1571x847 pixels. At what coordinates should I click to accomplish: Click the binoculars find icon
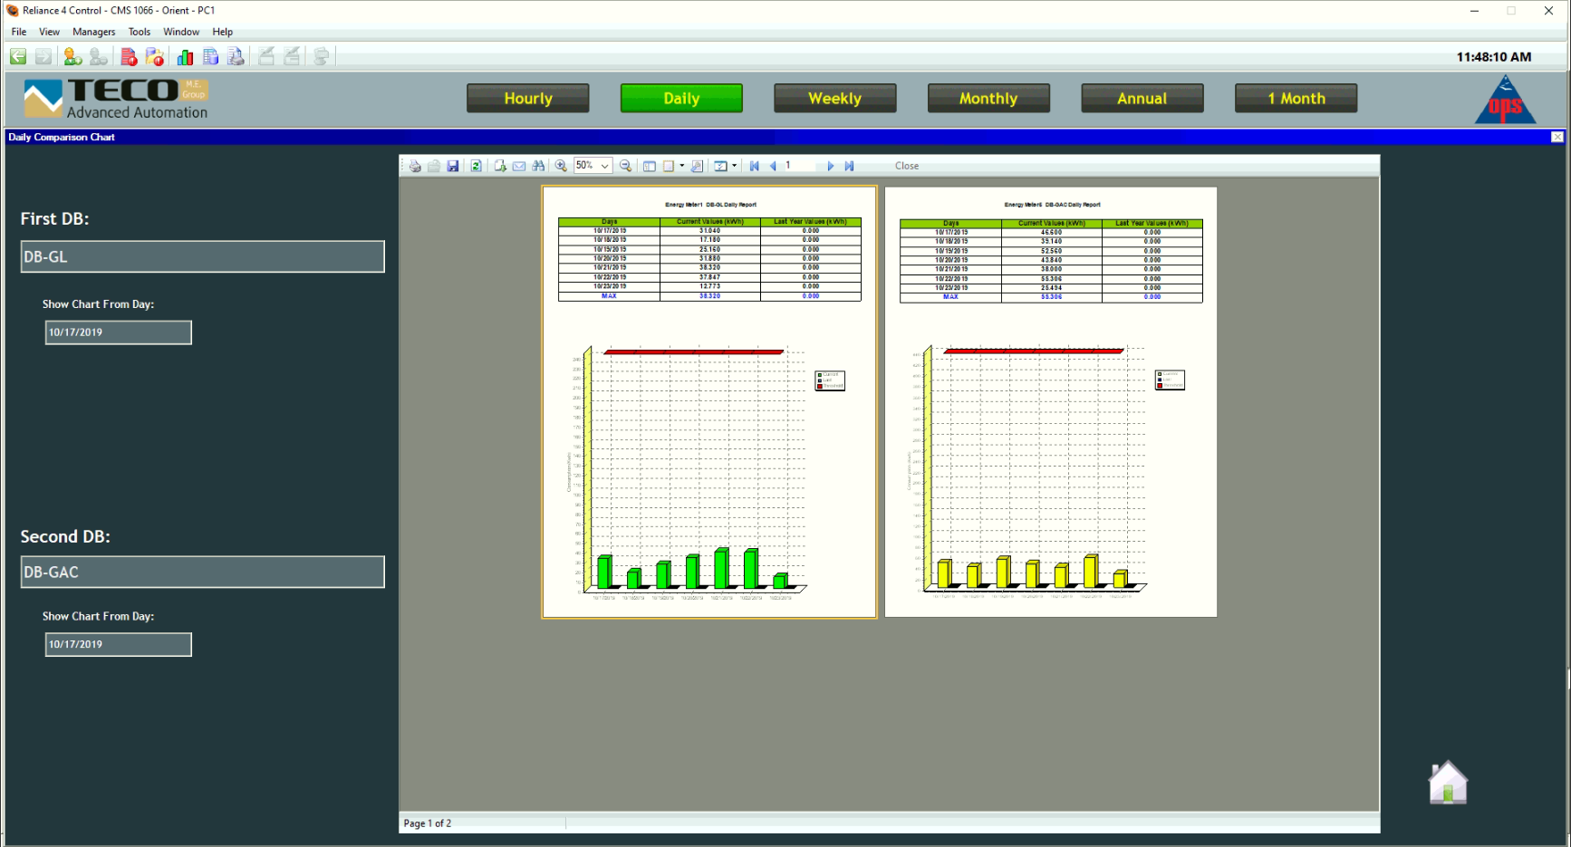click(x=539, y=166)
